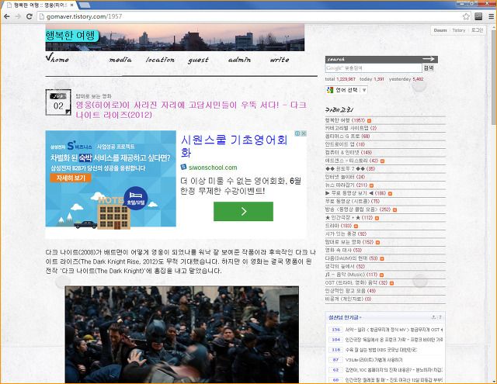Open category 카테고리별 사이트맵 (2)
497x384 pixels.
351,128
